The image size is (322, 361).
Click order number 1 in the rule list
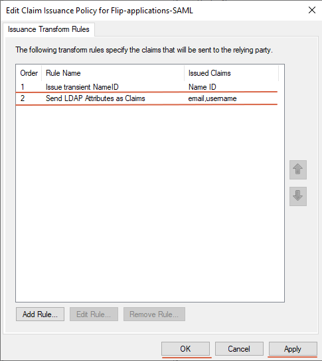pos(23,87)
